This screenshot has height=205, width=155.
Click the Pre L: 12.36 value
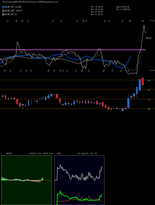(x=97, y=11)
